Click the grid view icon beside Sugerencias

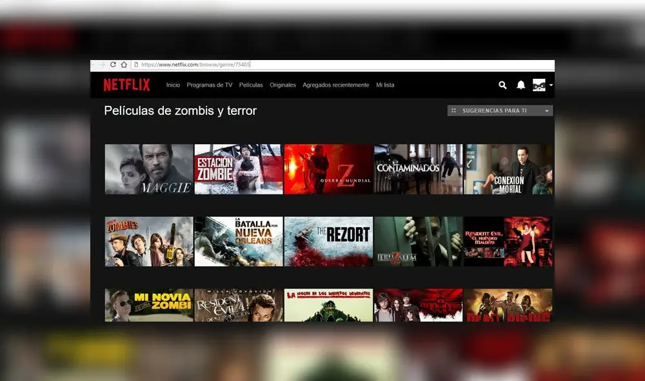(455, 110)
